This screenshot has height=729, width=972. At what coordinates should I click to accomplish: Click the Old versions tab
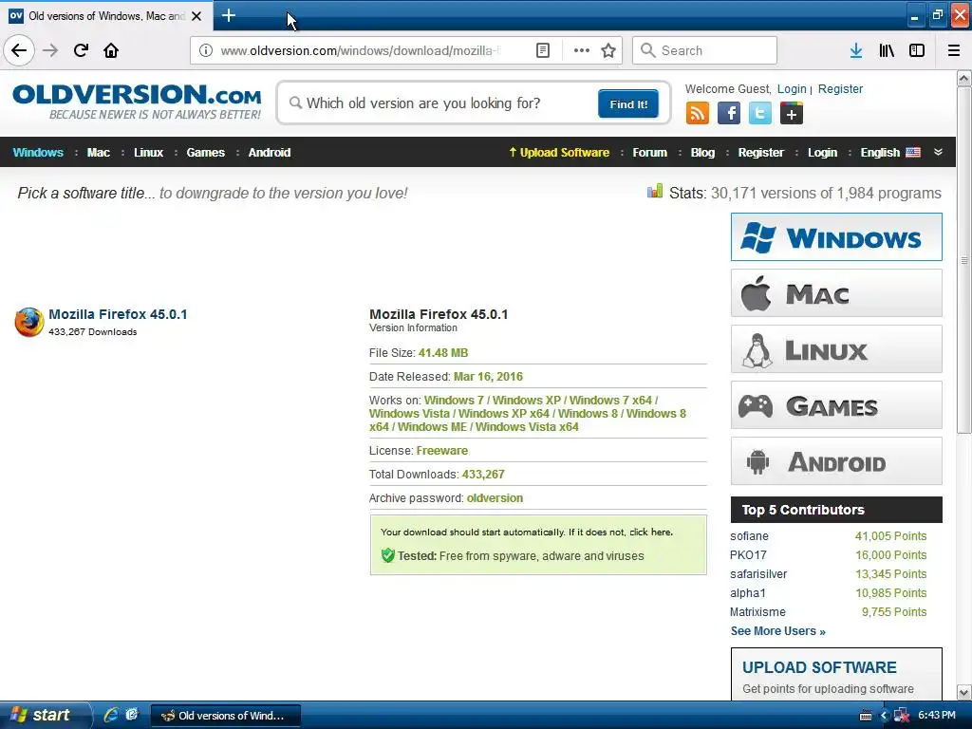(106, 16)
